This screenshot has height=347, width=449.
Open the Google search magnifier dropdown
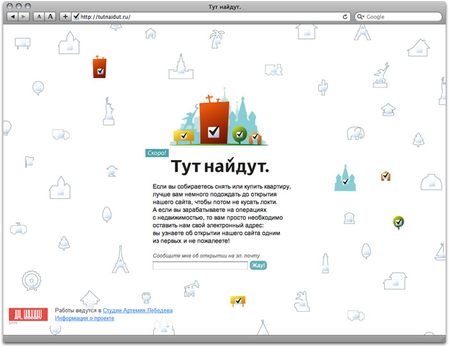click(360, 17)
